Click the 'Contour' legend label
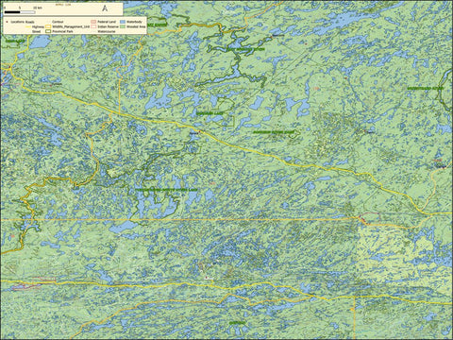 click(58, 22)
